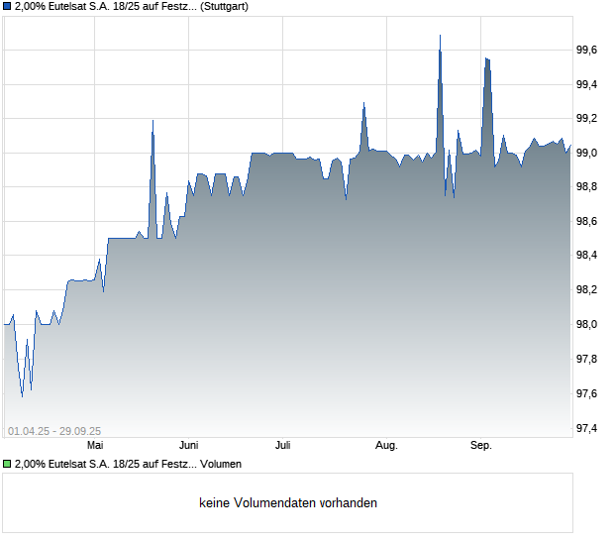Click the highest price spike in mid-August
This screenshot has width=614, height=541.
tap(440, 36)
